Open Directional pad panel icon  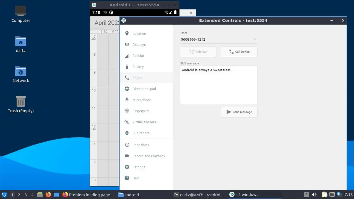pyautogui.click(x=127, y=89)
